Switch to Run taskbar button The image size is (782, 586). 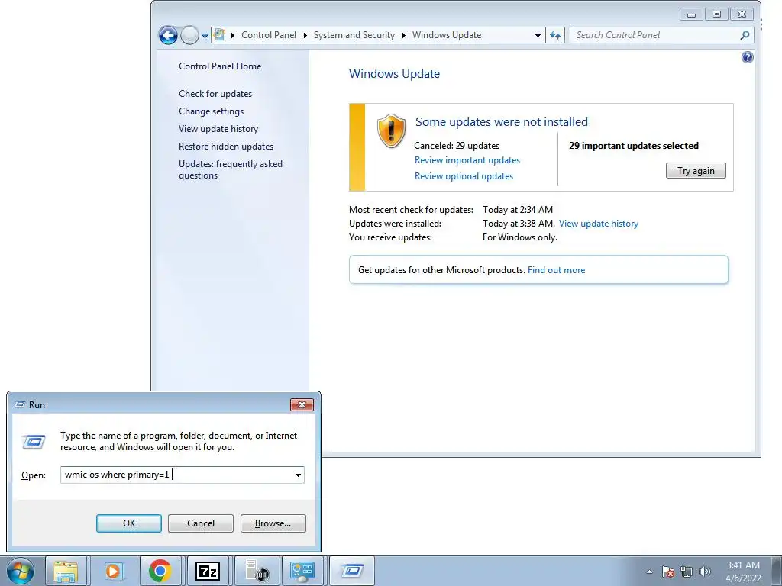pos(351,571)
